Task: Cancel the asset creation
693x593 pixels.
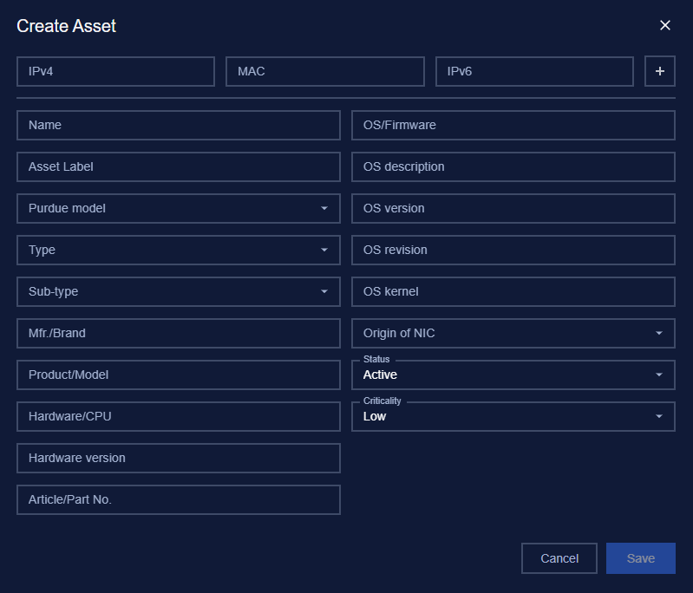Action: 559,558
